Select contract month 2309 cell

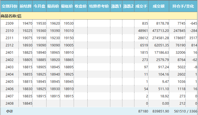[x=10, y=24]
